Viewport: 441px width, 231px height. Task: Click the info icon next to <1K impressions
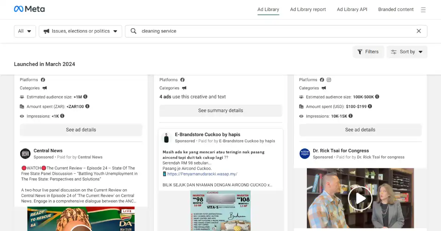coord(62,116)
